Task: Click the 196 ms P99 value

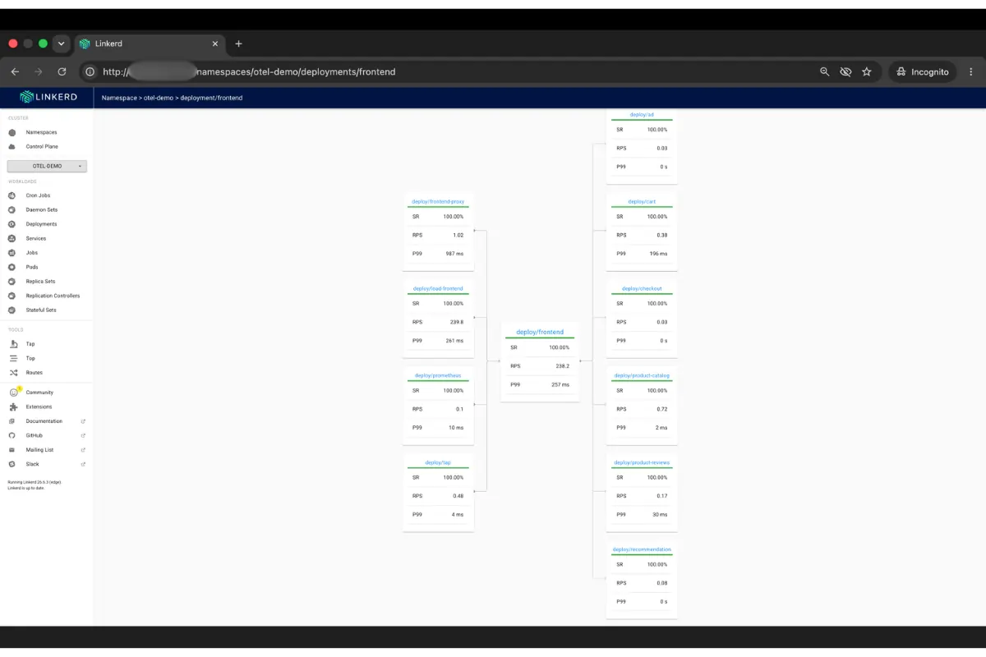Action: [658, 254]
